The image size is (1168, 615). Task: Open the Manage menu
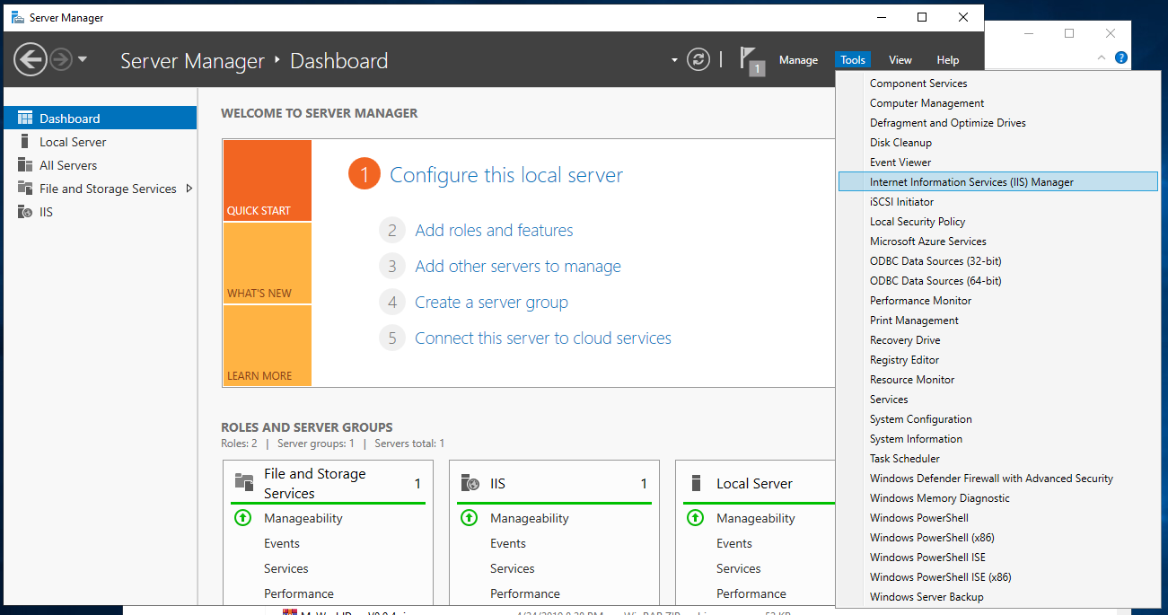pyautogui.click(x=798, y=60)
